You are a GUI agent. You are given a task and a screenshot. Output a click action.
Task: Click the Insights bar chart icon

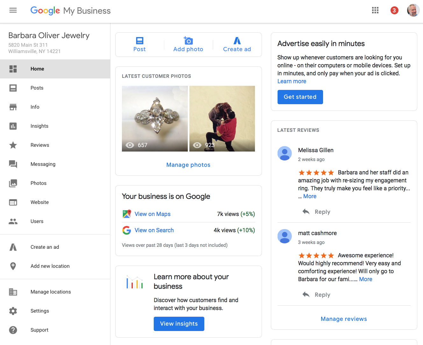(13, 126)
